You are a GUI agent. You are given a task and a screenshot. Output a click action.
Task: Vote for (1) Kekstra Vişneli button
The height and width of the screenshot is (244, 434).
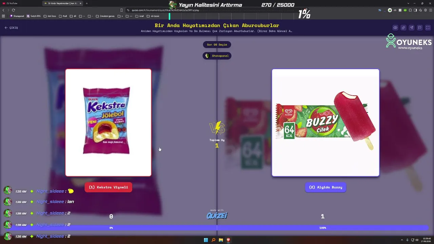pyautogui.click(x=108, y=187)
